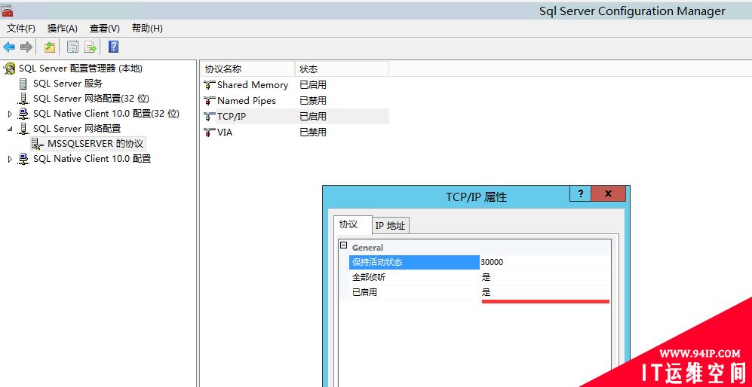Collapse the SQL Server 网络配置 tree node
Screen dimensions: 752x387
coord(10,129)
